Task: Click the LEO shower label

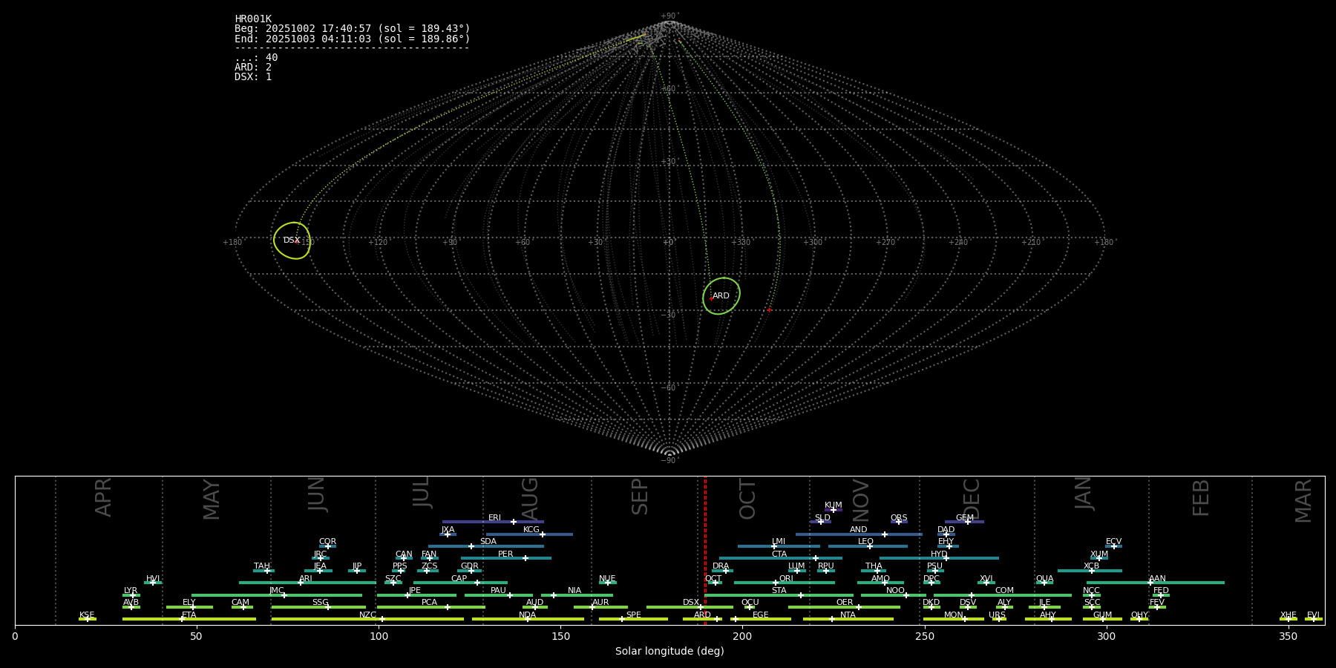Action: point(865,542)
